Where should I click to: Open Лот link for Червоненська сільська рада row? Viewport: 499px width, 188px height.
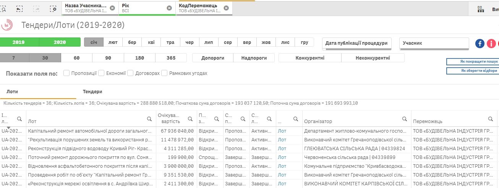pos(282,157)
